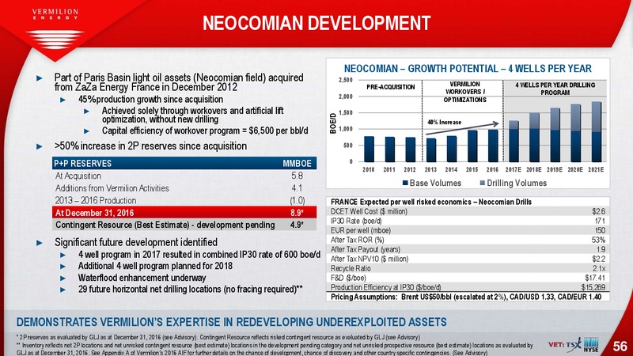Click the F&D ($/boe) row label
Image resolution: width=633 pixels, height=356 pixels.
[347, 278]
